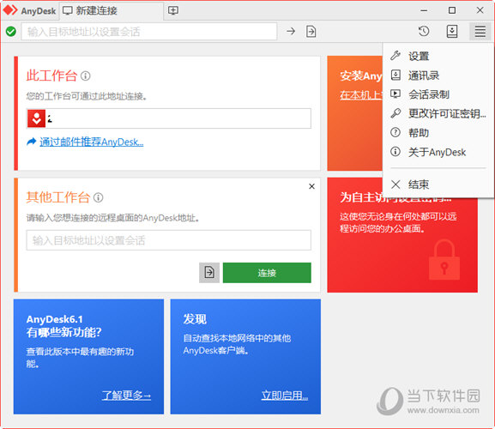Screen dimensions: 495x429
Task: Click info icon next to 其他工作台
Action: click(98, 197)
